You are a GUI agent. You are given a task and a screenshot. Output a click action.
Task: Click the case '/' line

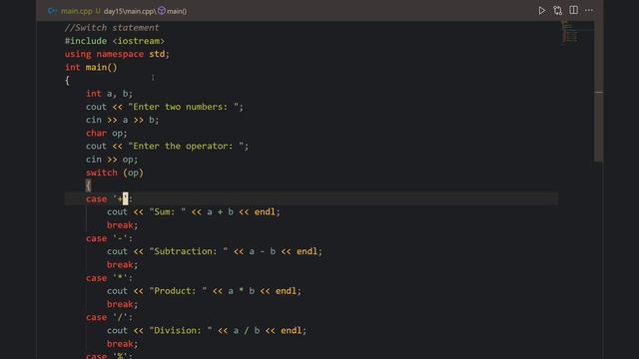coord(109,317)
